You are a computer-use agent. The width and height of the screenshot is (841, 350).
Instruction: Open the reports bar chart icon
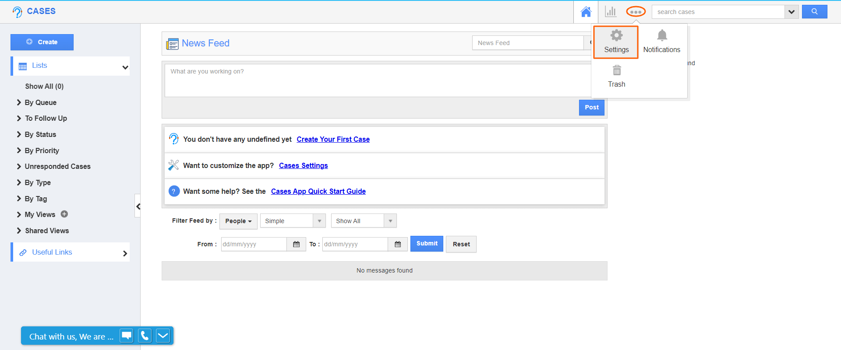click(611, 12)
